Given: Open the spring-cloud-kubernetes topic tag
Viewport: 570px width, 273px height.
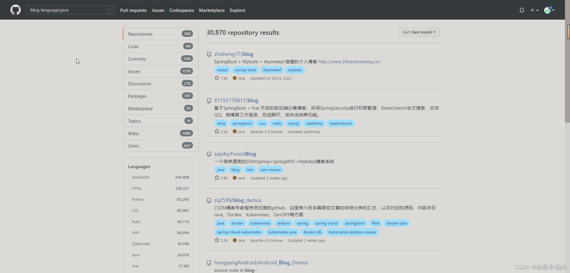Looking at the screenshot, I should tap(239, 232).
